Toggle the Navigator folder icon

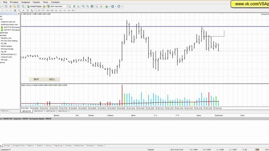click(x=15, y=6)
